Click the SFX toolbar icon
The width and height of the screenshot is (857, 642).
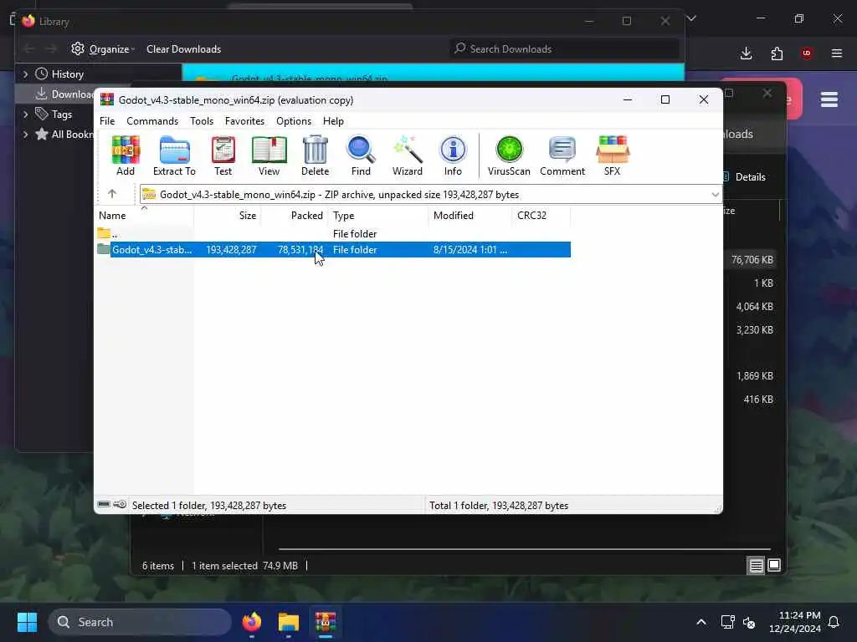[x=612, y=155]
